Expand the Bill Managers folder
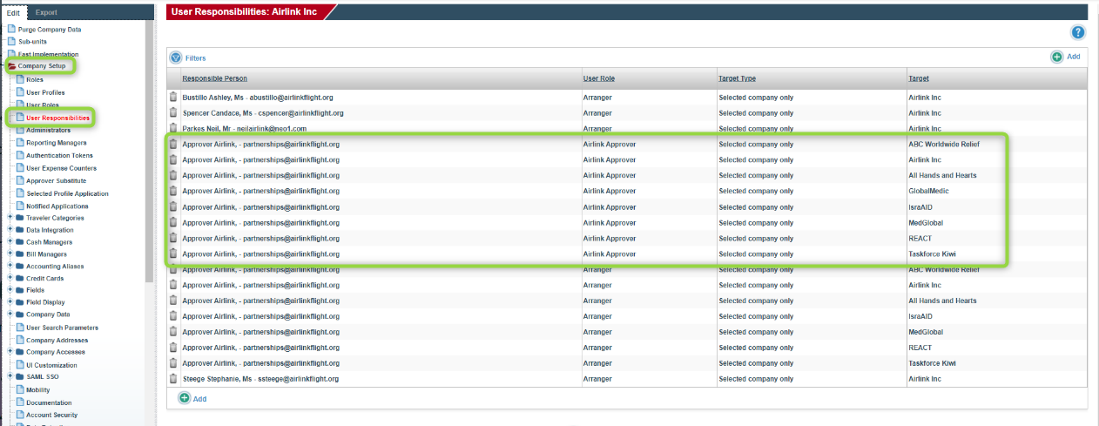The width and height of the screenshot is (1099, 426). 10,254
